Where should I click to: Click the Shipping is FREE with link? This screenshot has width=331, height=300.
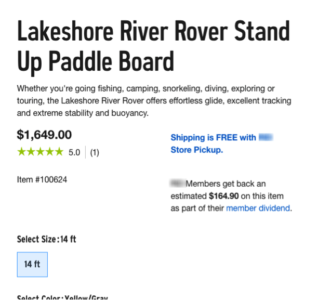pos(213,138)
